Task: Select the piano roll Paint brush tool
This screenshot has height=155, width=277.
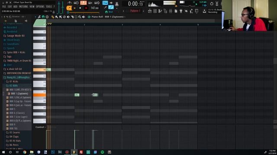Action: [57, 17]
